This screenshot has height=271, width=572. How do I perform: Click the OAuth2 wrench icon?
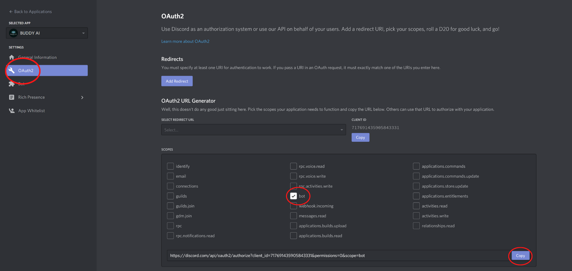coord(12,71)
